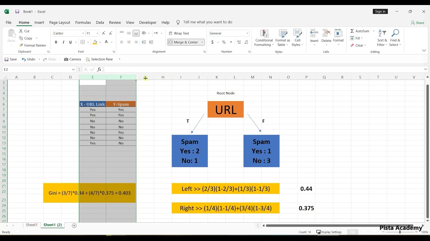
Task: Adjust the zoom slider in status bar
Action: (400, 232)
